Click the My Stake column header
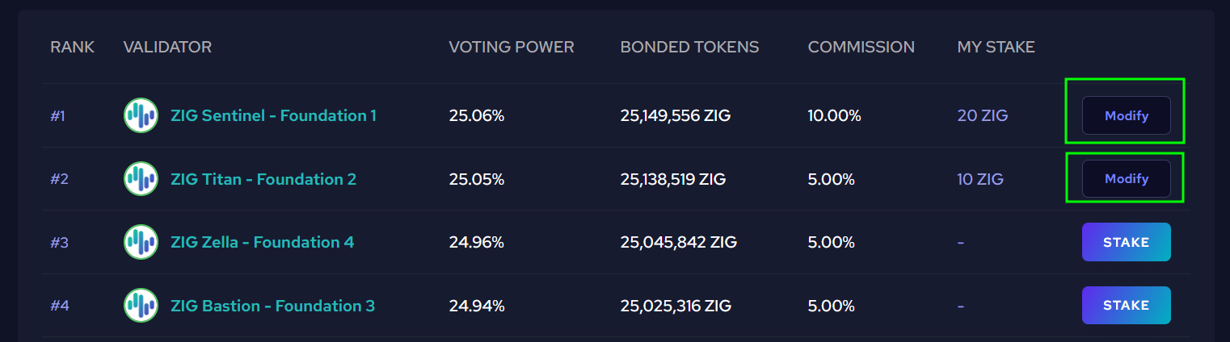The height and width of the screenshot is (342, 1230). click(x=996, y=47)
